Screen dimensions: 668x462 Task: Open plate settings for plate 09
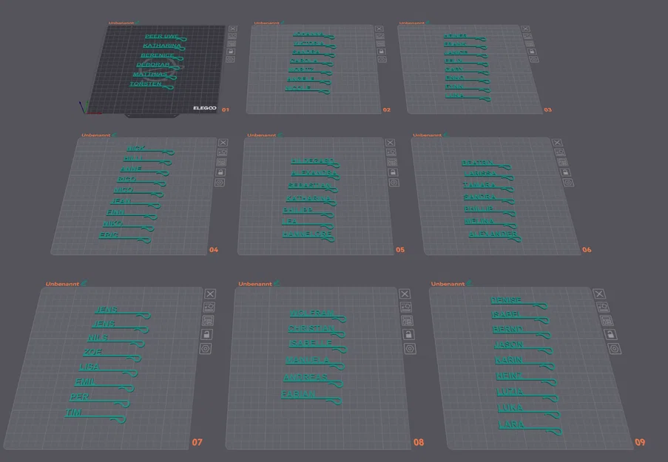pos(614,349)
